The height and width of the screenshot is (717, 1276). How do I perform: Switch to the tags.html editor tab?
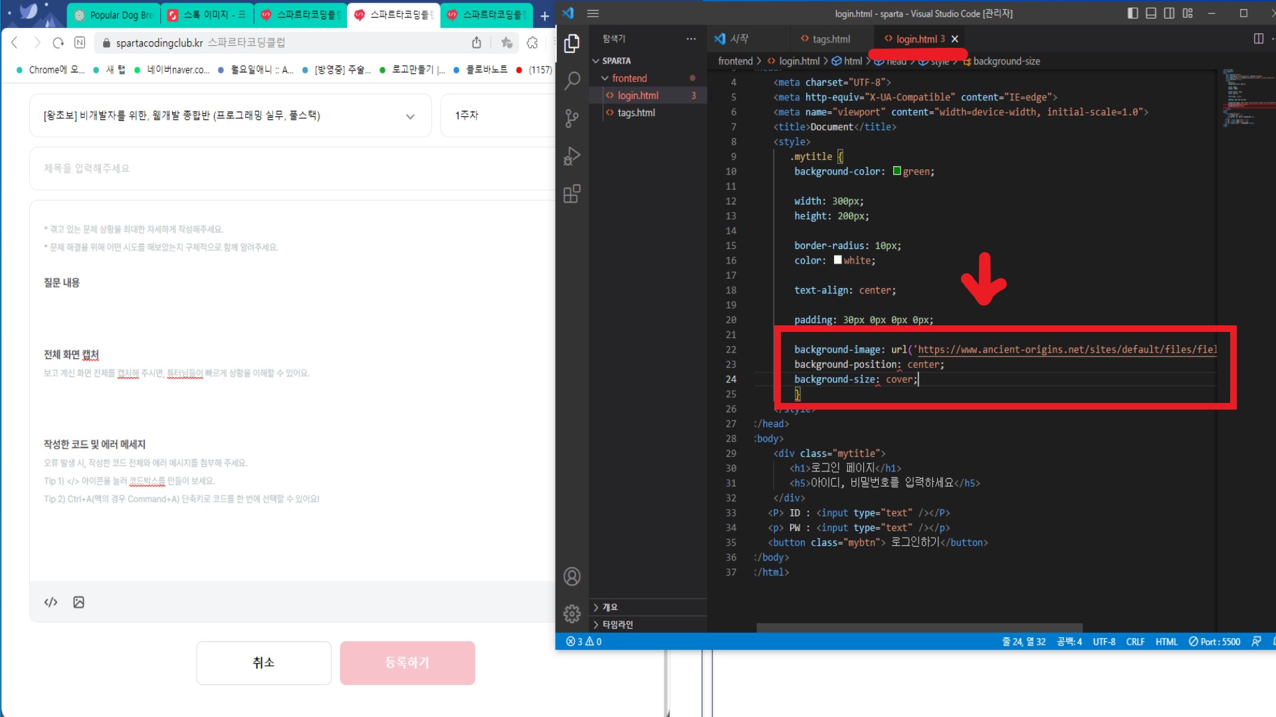(825, 39)
